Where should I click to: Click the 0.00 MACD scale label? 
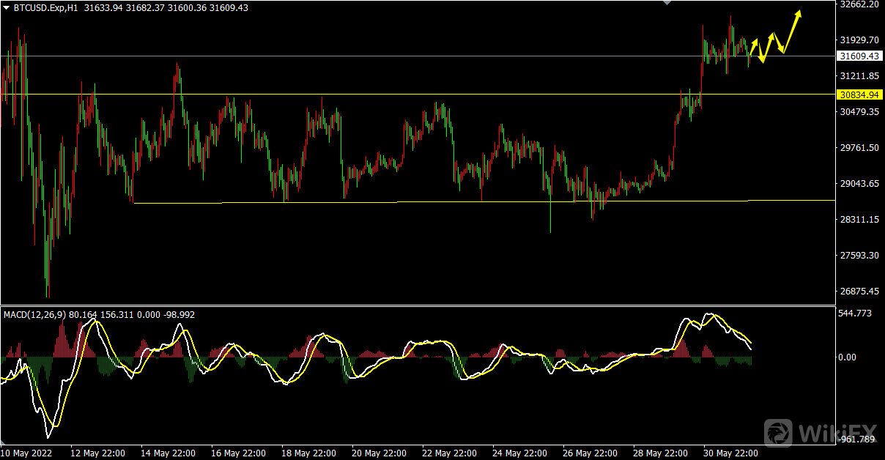848,357
